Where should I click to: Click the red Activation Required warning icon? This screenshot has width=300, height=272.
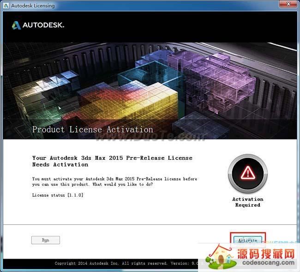point(247,173)
